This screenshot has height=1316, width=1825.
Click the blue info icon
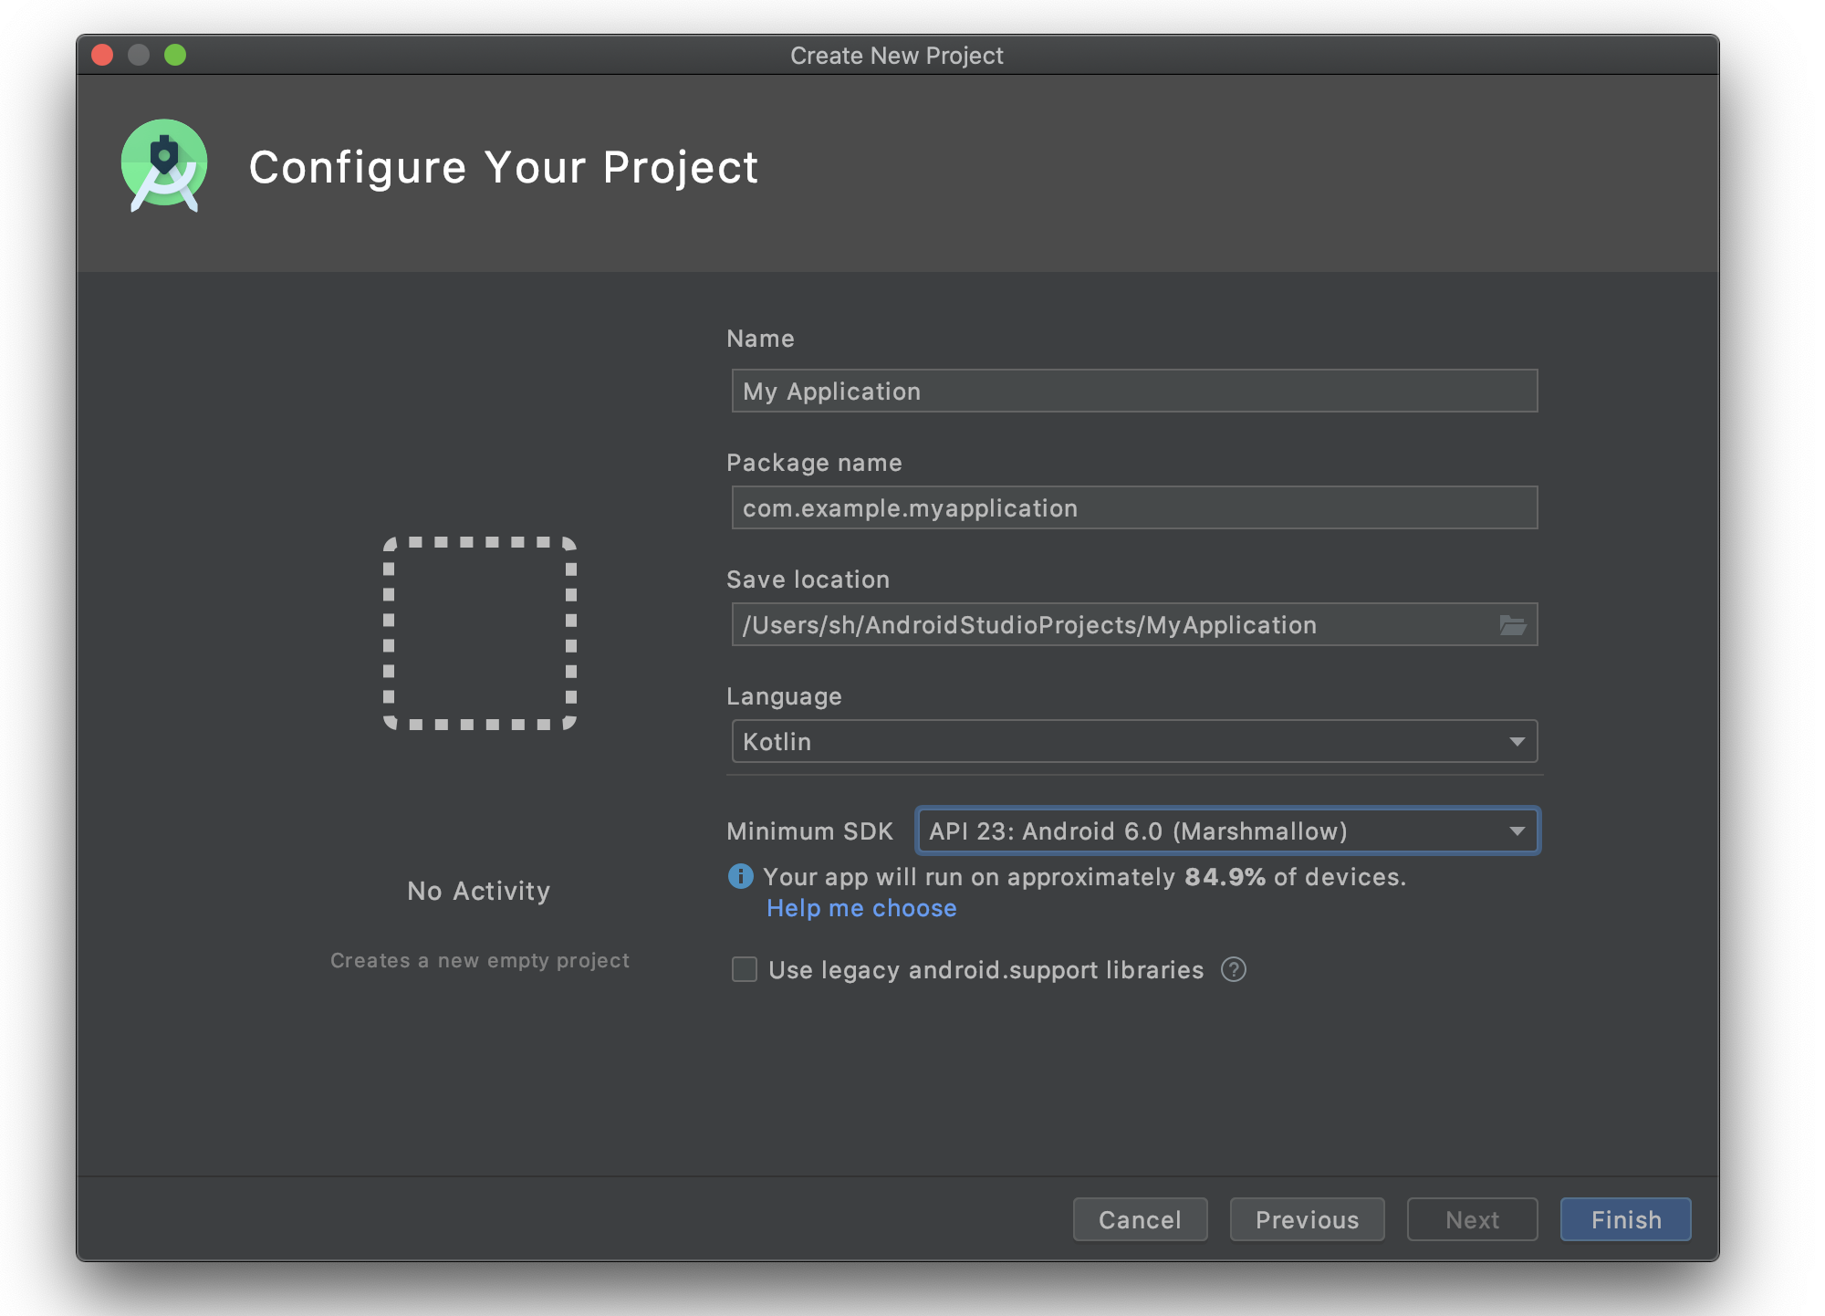pos(740,877)
